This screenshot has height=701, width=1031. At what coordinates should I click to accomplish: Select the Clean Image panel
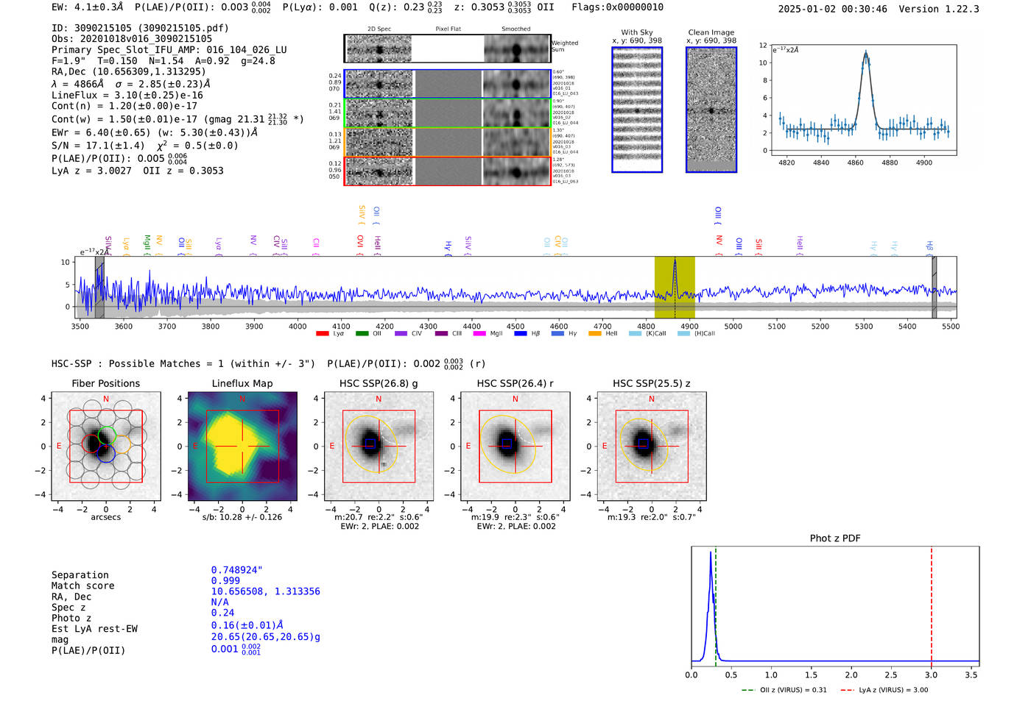[x=711, y=110]
